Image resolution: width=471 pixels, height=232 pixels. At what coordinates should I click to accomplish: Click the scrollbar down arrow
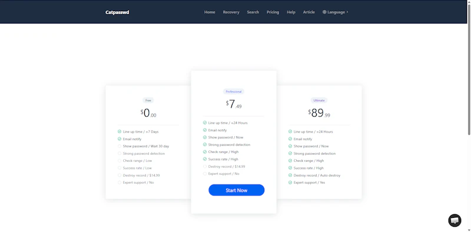coord(469,230)
